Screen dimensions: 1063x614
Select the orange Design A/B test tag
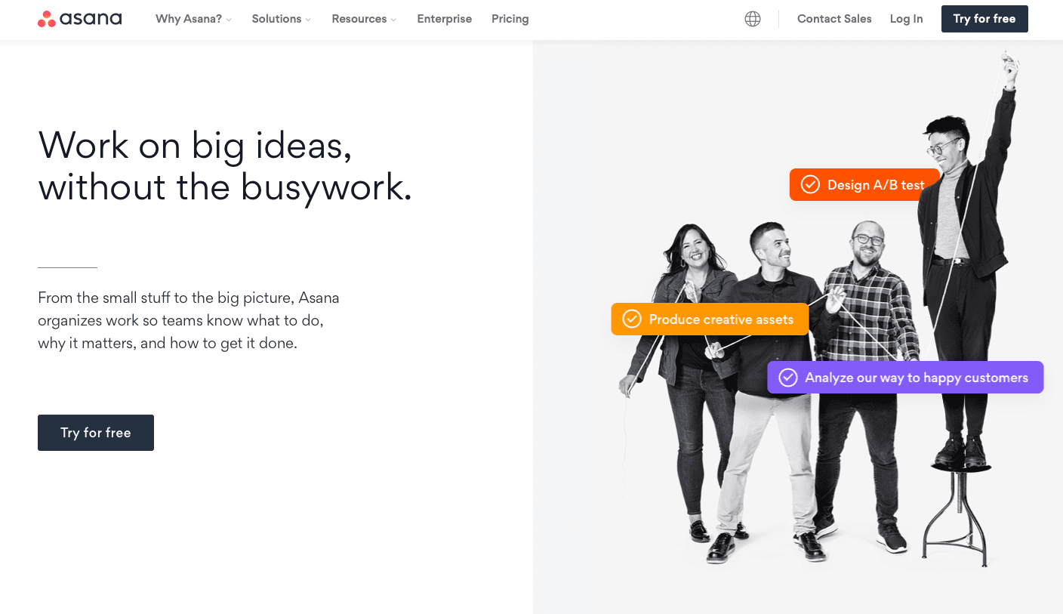(864, 184)
